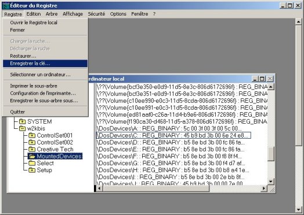Choose Enregistrer le sous-arbre sous...
The image size is (304, 215).
45,101
